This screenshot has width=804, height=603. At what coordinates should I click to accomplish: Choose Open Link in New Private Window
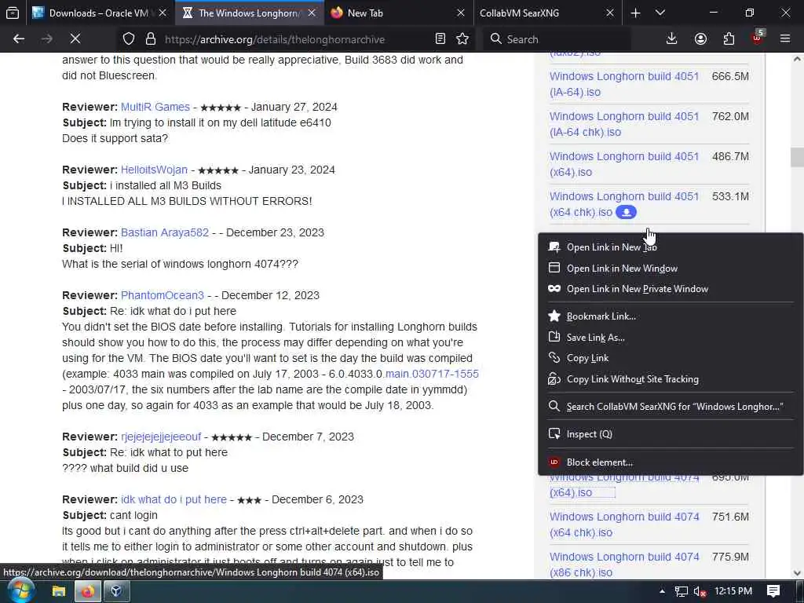pyautogui.click(x=671, y=289)
